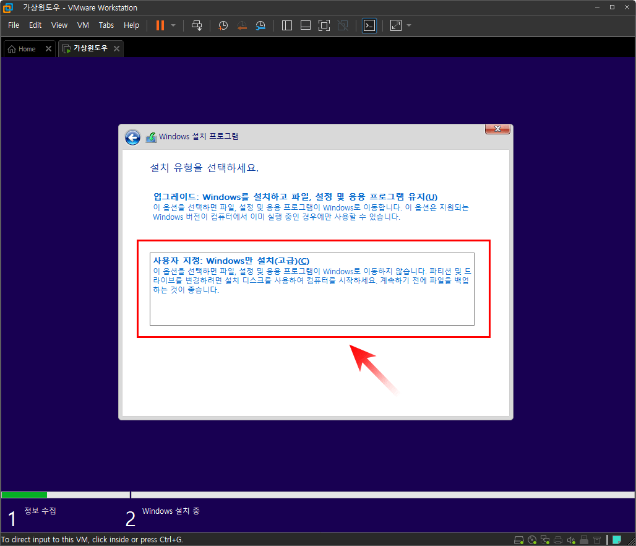
Task: Expand the stretch display dropdown arrow
Action: tap(409, 25)
